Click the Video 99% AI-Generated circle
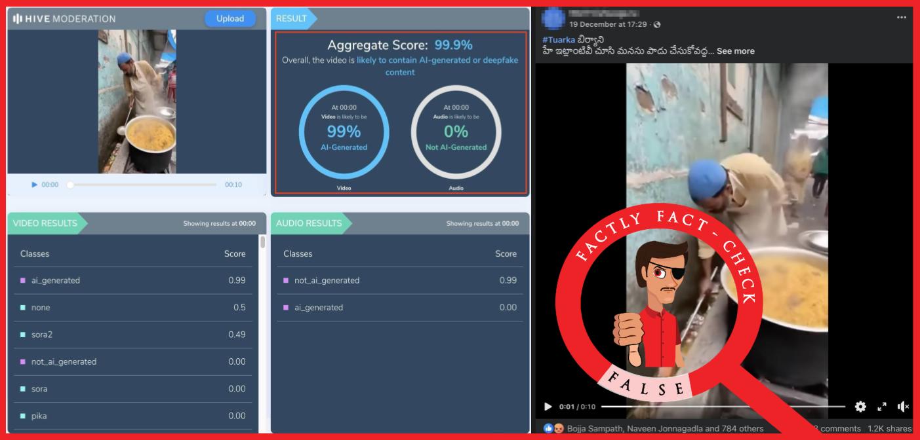This screenshot has height=440, width=920. pos(344,132)
